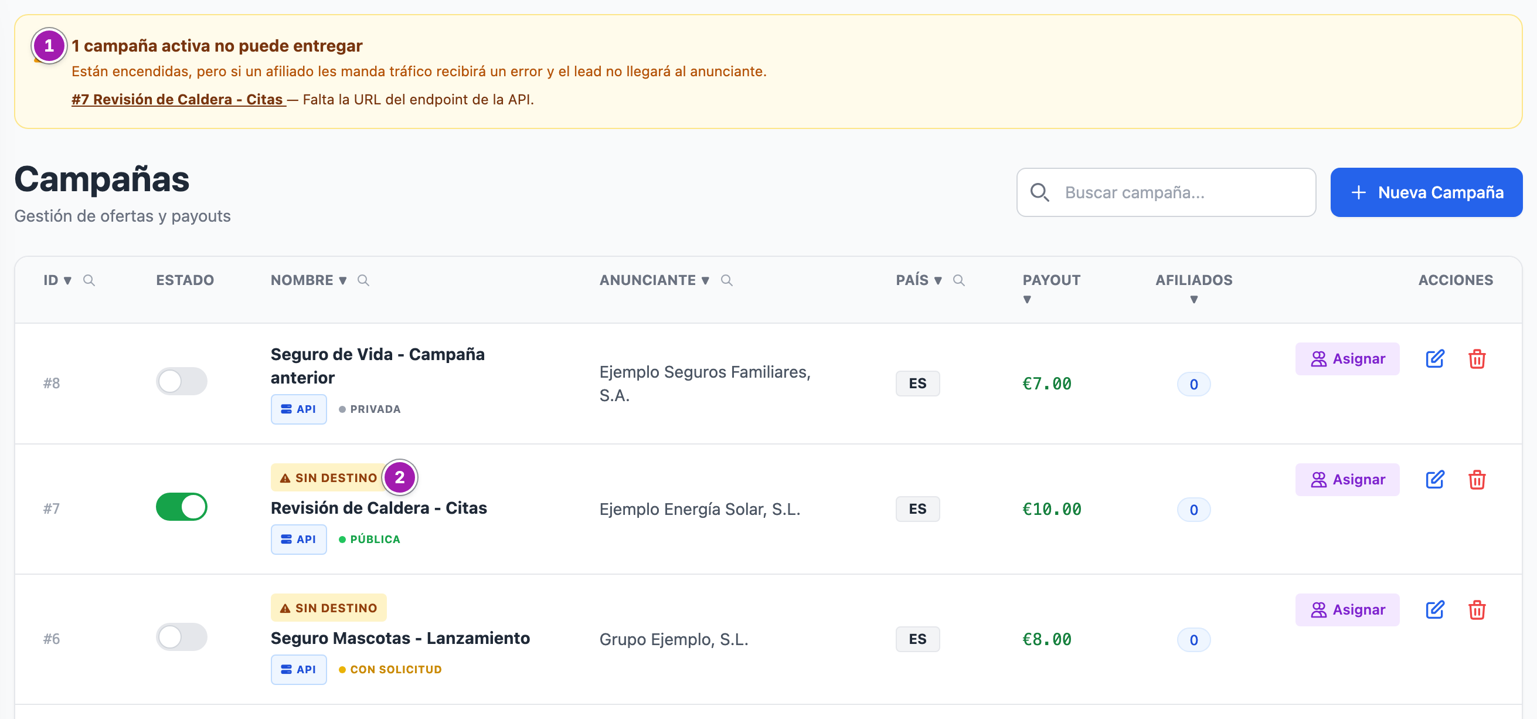Screen dimensions: 1537x719
Task: Click the €10.00 payout value
Action: click(x=1052, y=510)
